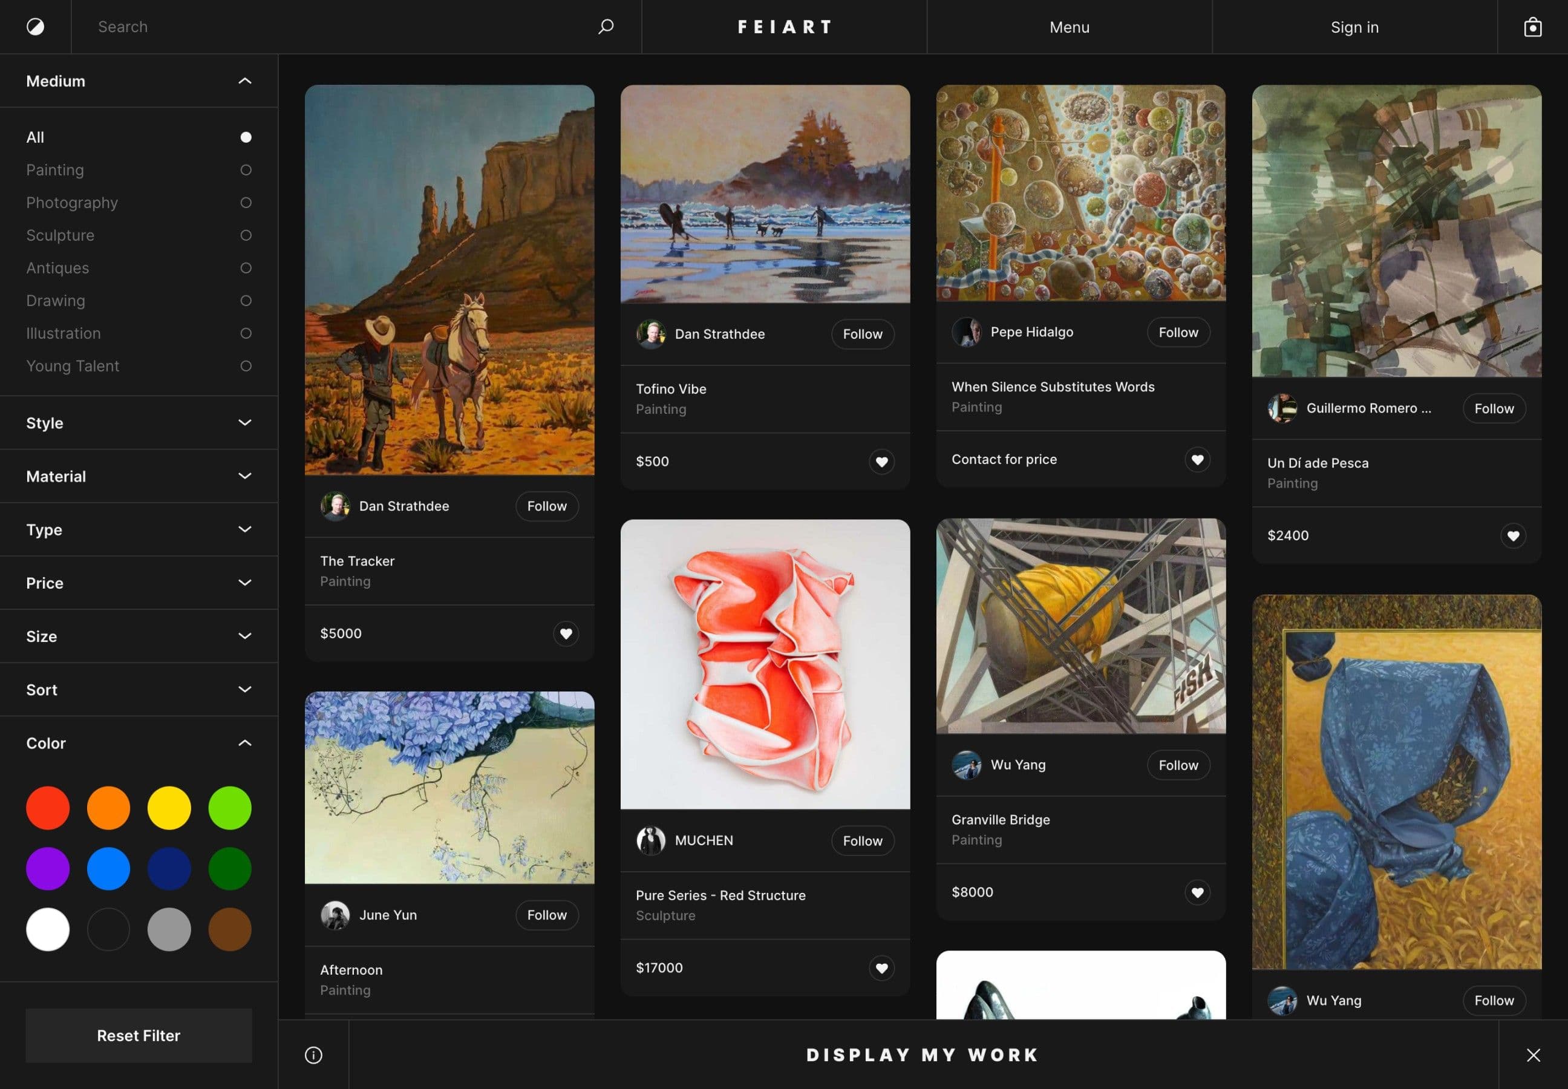1568x1089 pixels.
Task: Open the search magnifier icon
Action: pyautogui.click(x=606, y=27)
